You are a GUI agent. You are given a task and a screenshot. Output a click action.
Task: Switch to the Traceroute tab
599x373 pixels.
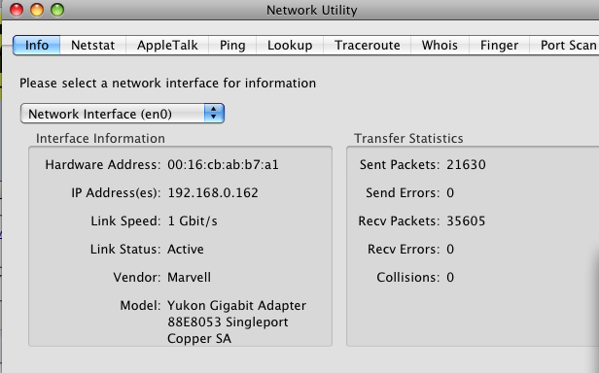[368, 45]
